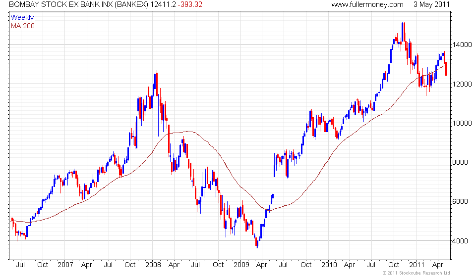The width and height of the screenshot is (476, 277).
Task: Click the index value 12411.2 in the title
Action: (163, 4)
